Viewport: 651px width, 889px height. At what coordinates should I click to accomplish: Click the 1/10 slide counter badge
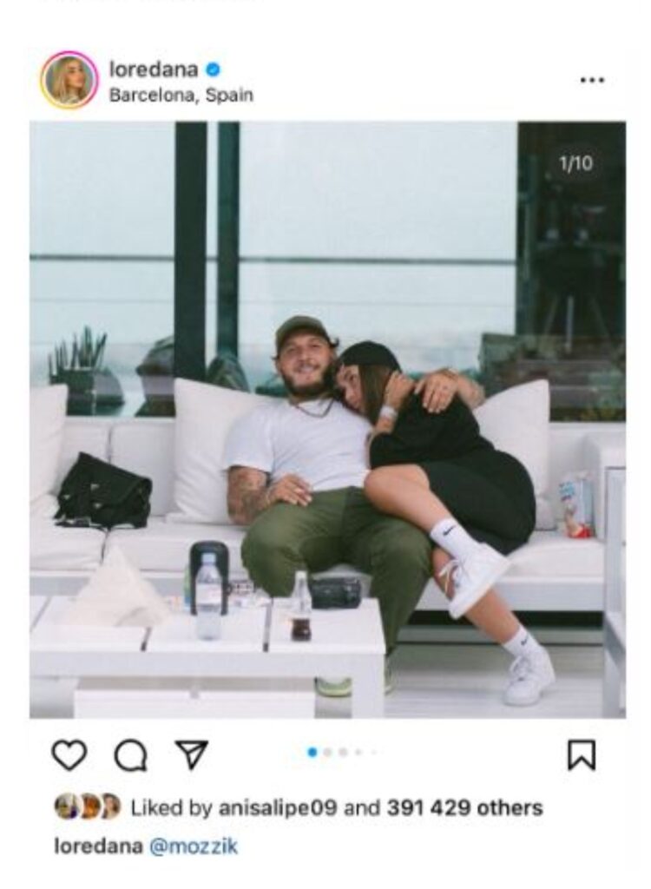[575, 164]
